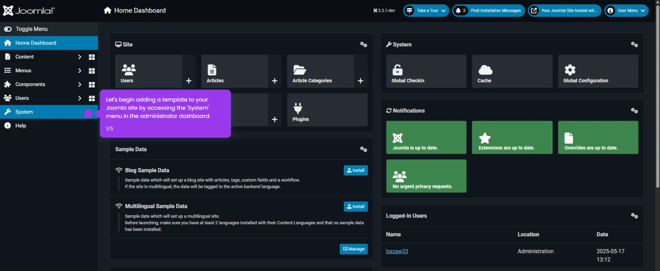
Task: Install Blog Sample Data
Action: pos(356,171)
